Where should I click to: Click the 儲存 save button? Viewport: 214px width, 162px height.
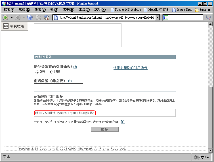tap(105, 129)
